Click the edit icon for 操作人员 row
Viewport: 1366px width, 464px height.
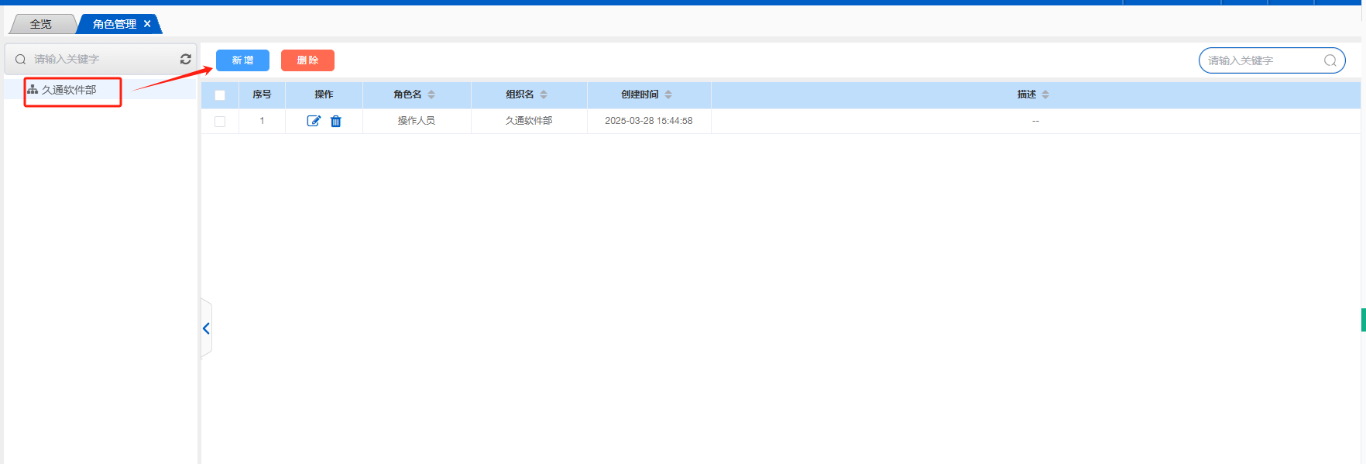314,121
